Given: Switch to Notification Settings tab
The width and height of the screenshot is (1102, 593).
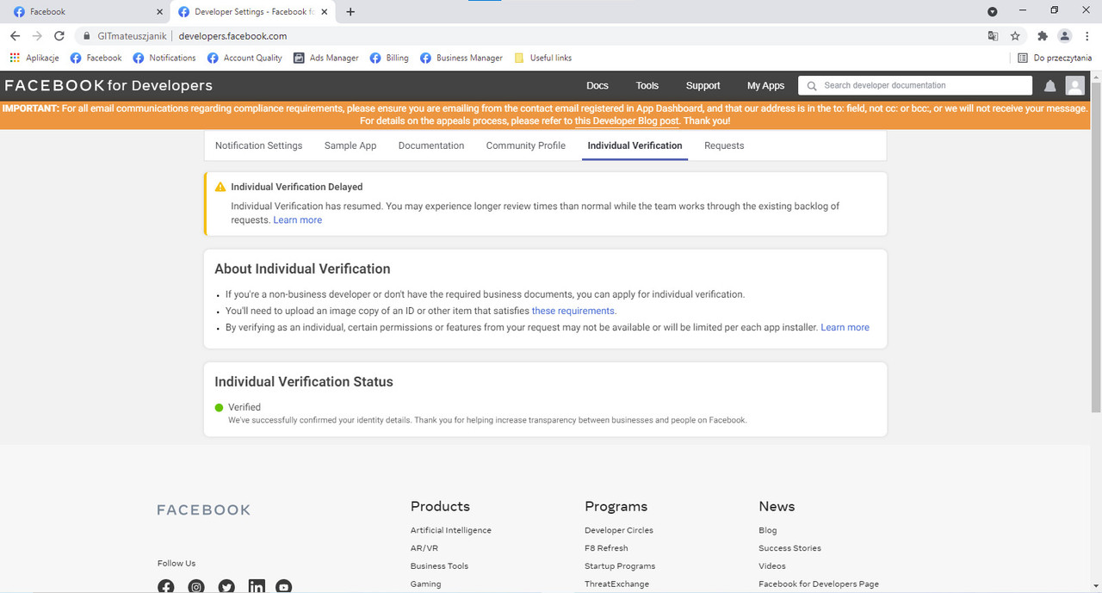Looking at the screenshot, I should pos(259,145).
